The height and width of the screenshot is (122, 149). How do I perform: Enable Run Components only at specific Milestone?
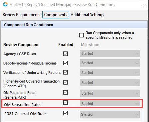(82, 35)
